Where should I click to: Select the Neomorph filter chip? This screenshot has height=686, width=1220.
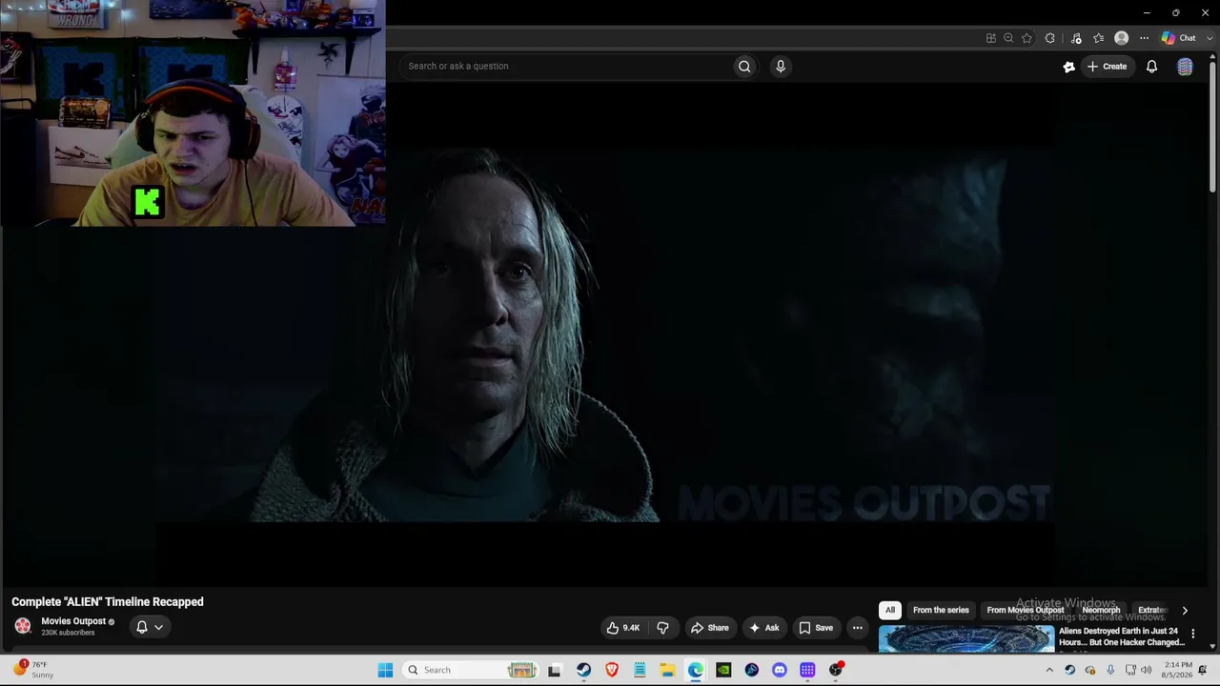[1101, 610]
